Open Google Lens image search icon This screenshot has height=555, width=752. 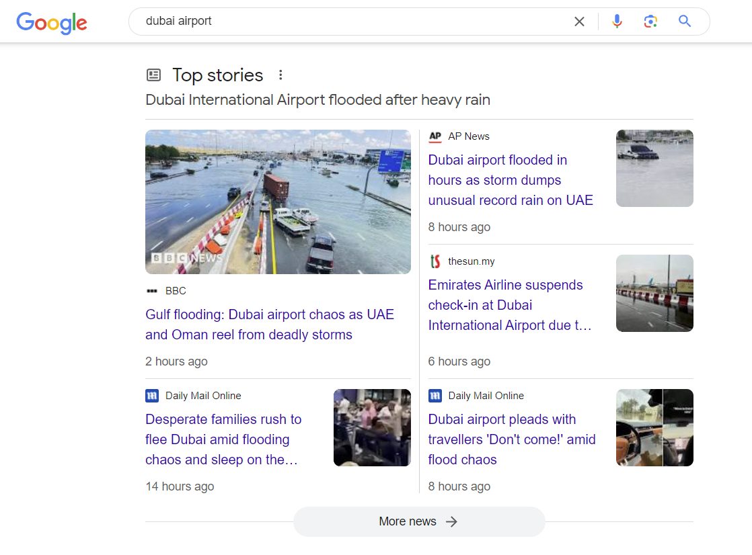(650, 21)
